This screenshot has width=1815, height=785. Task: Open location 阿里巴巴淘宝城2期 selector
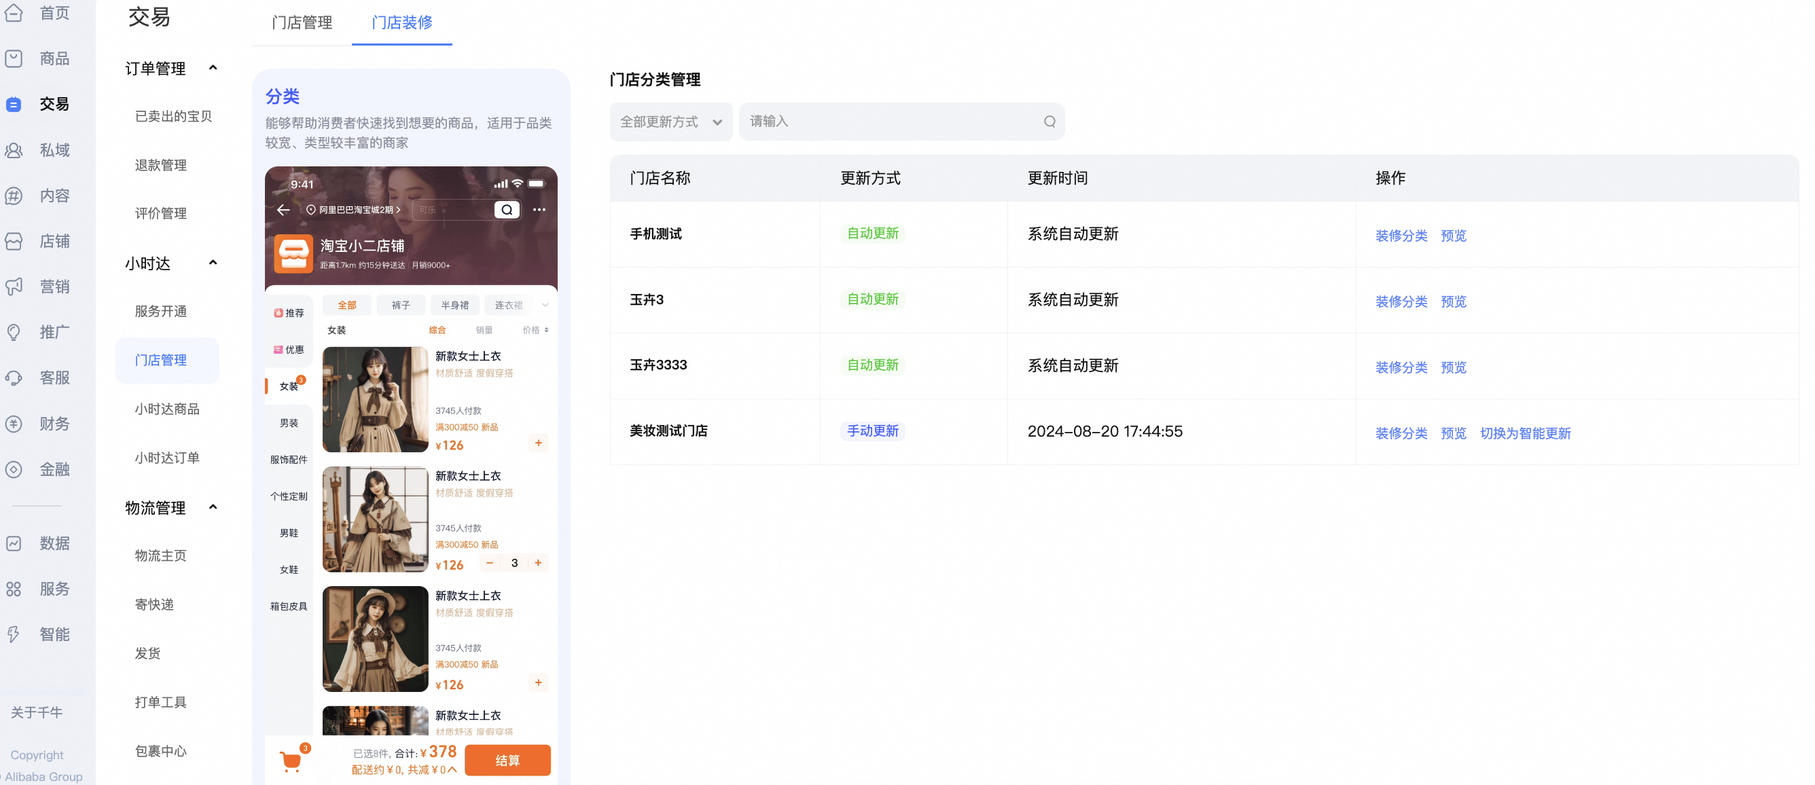(x=354, y=210)
